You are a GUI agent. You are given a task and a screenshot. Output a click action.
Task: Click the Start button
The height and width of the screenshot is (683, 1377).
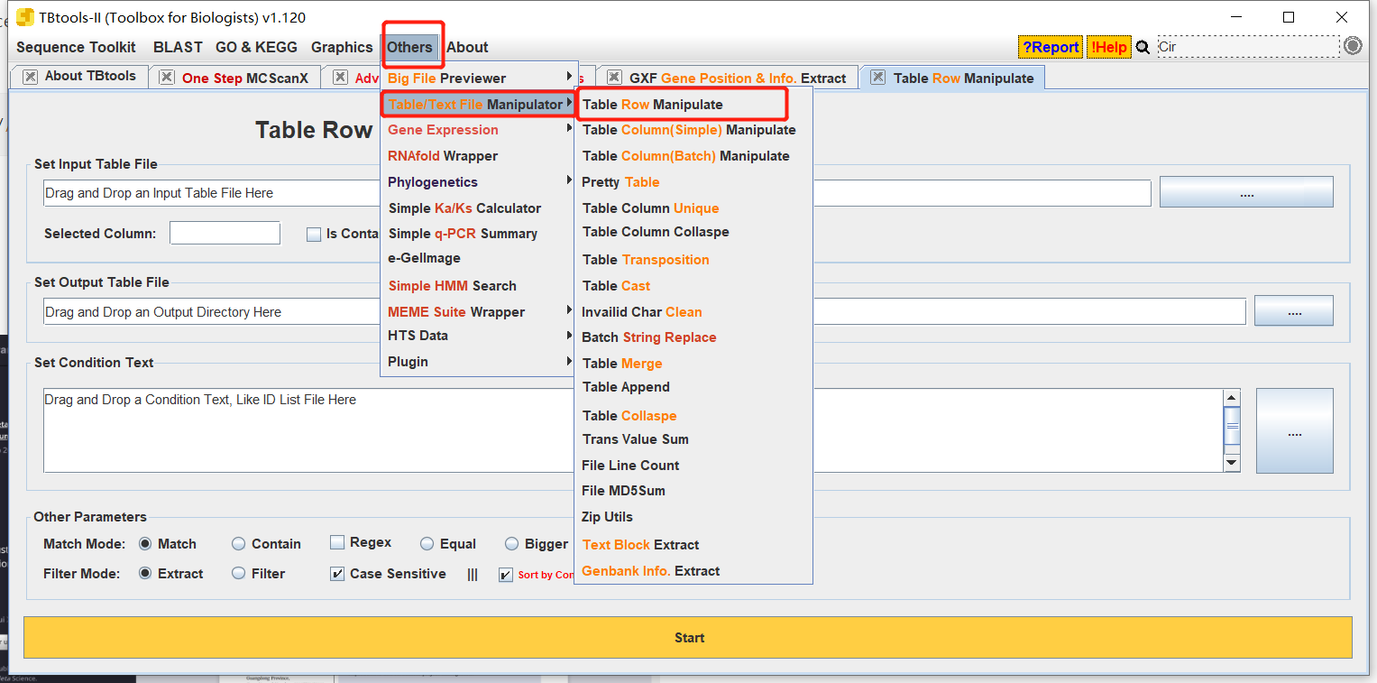688,637
